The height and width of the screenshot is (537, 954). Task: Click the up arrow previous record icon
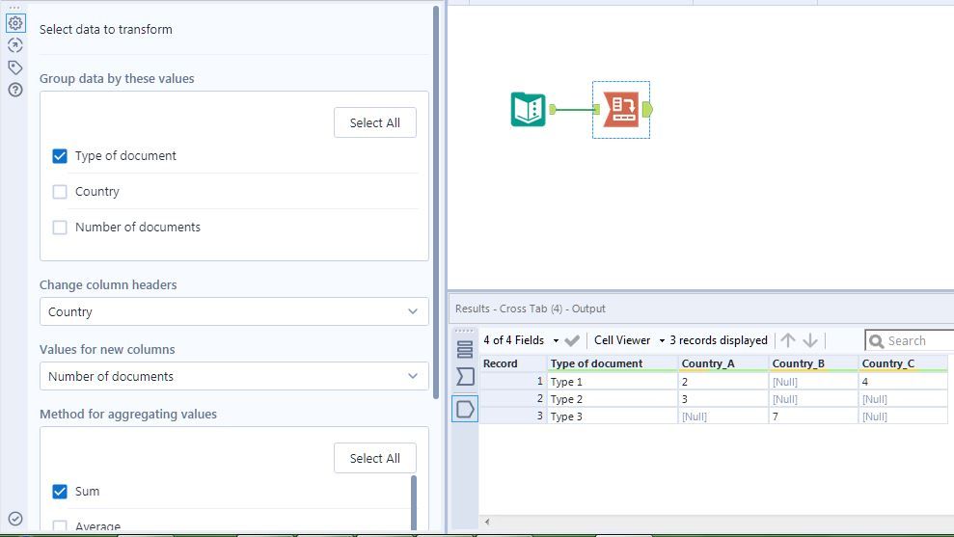788,340
